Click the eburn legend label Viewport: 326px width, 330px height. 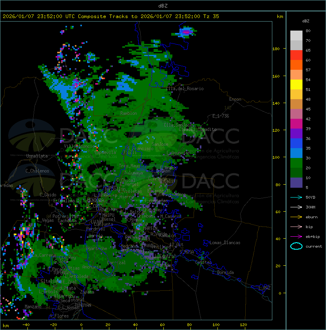pyautogui.click(x=312, y=217)
